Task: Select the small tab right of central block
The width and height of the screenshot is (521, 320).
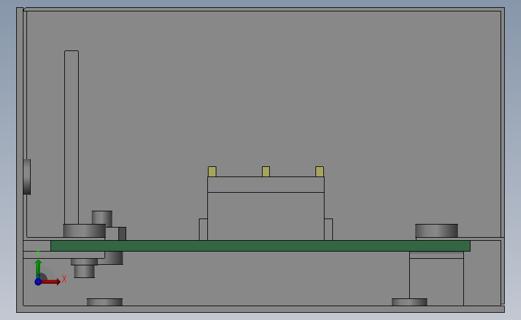Action: pos(328,229)
